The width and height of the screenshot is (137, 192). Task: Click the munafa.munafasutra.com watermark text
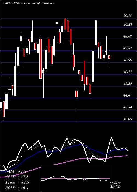38,3
